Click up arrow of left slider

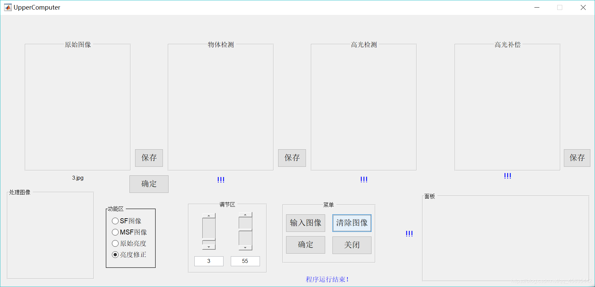coord(209,216)
